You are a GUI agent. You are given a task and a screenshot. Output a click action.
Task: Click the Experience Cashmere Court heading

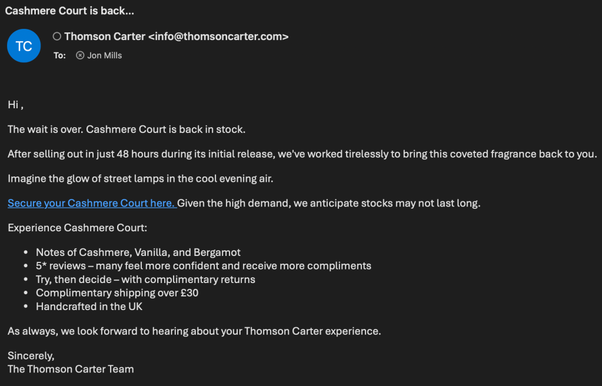[x=78, y=228]
